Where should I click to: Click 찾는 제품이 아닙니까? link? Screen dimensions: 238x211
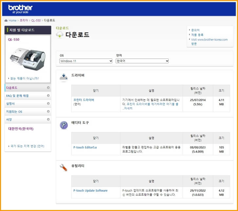(25, 78)
